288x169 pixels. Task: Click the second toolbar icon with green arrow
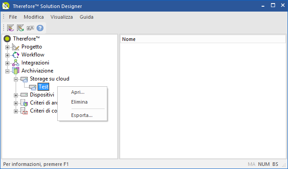pos(21,28)
